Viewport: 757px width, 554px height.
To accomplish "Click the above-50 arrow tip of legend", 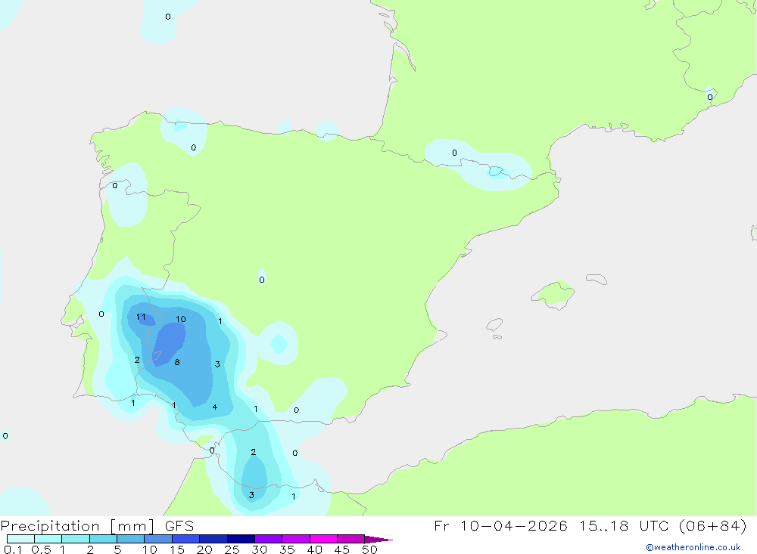I will [378, 539].
